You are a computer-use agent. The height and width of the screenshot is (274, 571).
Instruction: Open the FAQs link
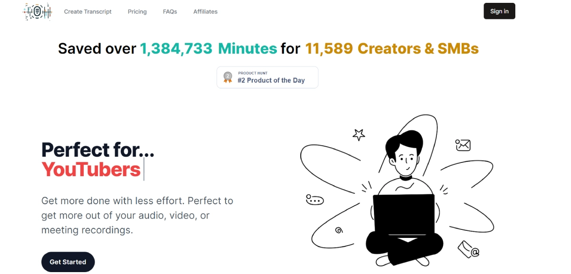(170, 11)
